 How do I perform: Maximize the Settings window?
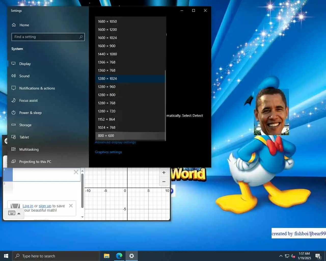point(194,10)
